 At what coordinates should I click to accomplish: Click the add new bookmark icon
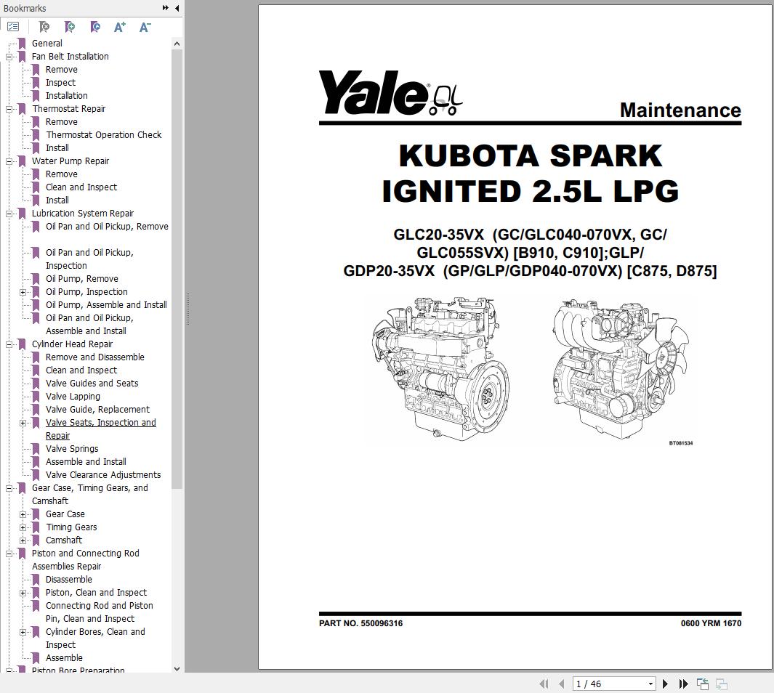tap(70, 27)
